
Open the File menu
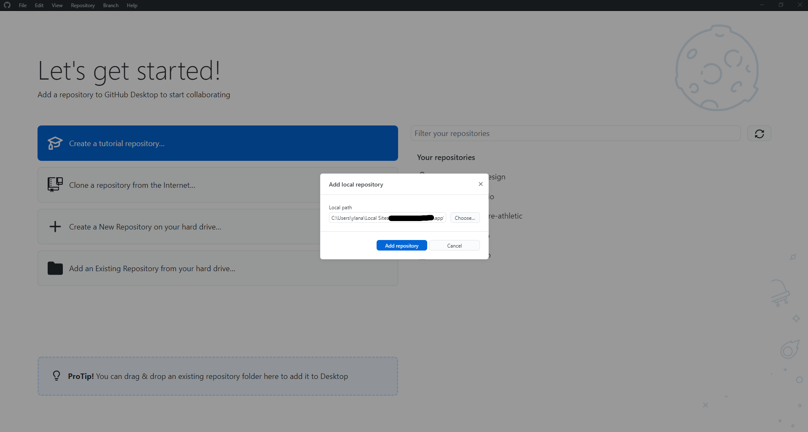click(23, 5)
